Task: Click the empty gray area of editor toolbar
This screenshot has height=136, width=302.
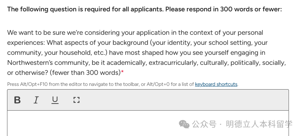Action: 185,100
